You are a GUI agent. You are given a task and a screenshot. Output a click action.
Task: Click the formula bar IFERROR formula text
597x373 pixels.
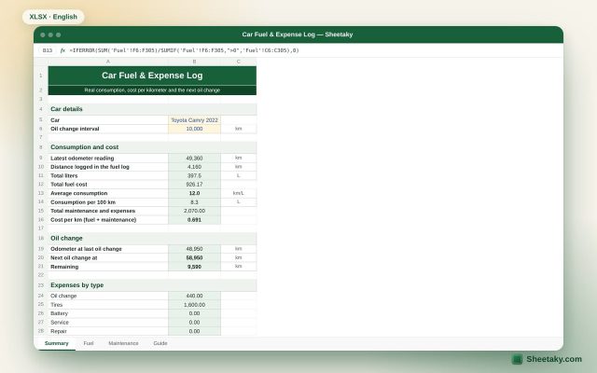pos(185,50)
